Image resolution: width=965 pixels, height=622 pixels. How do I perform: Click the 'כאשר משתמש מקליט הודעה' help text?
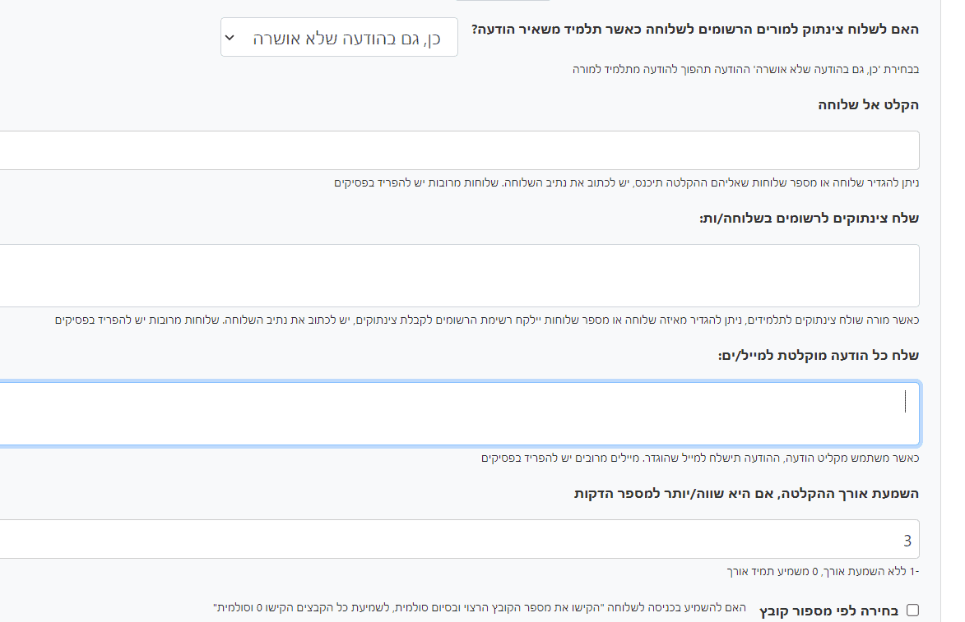(699, 458)
